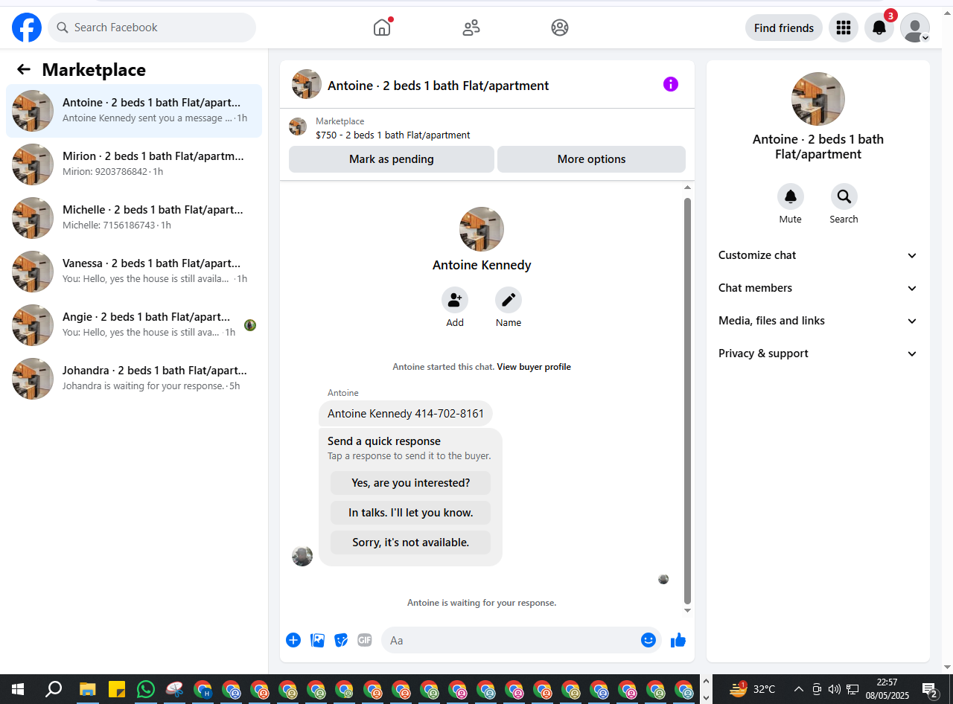Open View buyer profile link
The image size is (953, 704).
pos(534,367)
